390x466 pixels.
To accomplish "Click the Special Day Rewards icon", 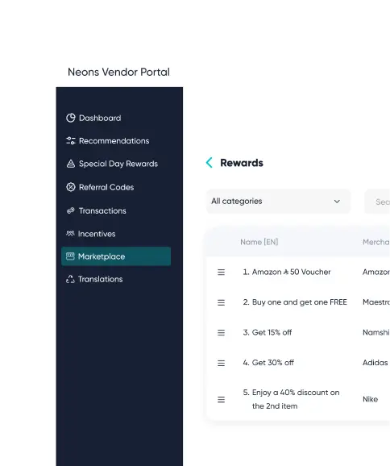I will [71, 164].
